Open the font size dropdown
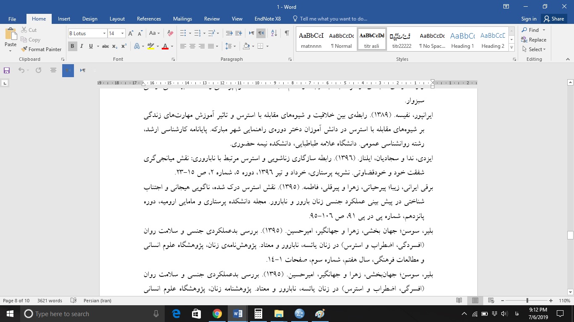This screenshot has height=322, width=574. 122,33
